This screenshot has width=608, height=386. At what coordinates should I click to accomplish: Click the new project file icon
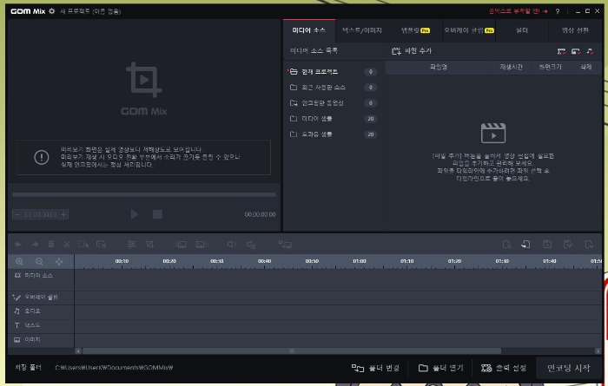(x=506, y=245)
